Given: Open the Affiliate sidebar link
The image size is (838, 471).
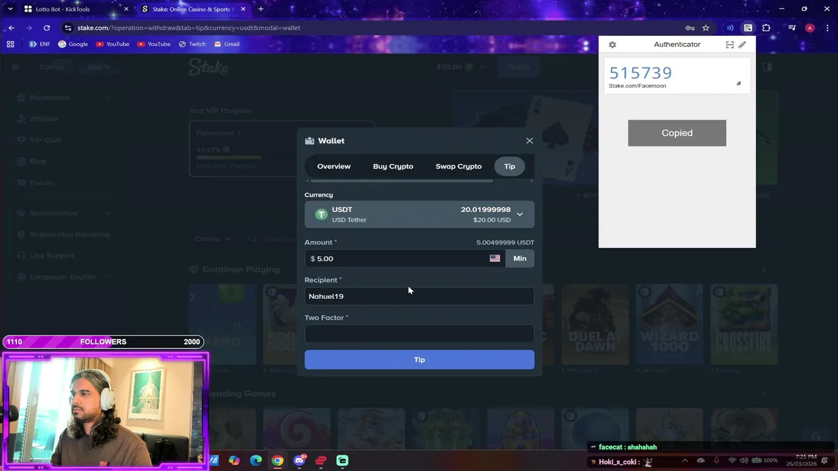Looking at the screenshot, I should pyautogui.click(x=43, y=119).
